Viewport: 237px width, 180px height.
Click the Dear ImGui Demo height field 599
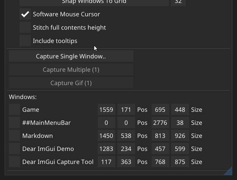[180, 149]
